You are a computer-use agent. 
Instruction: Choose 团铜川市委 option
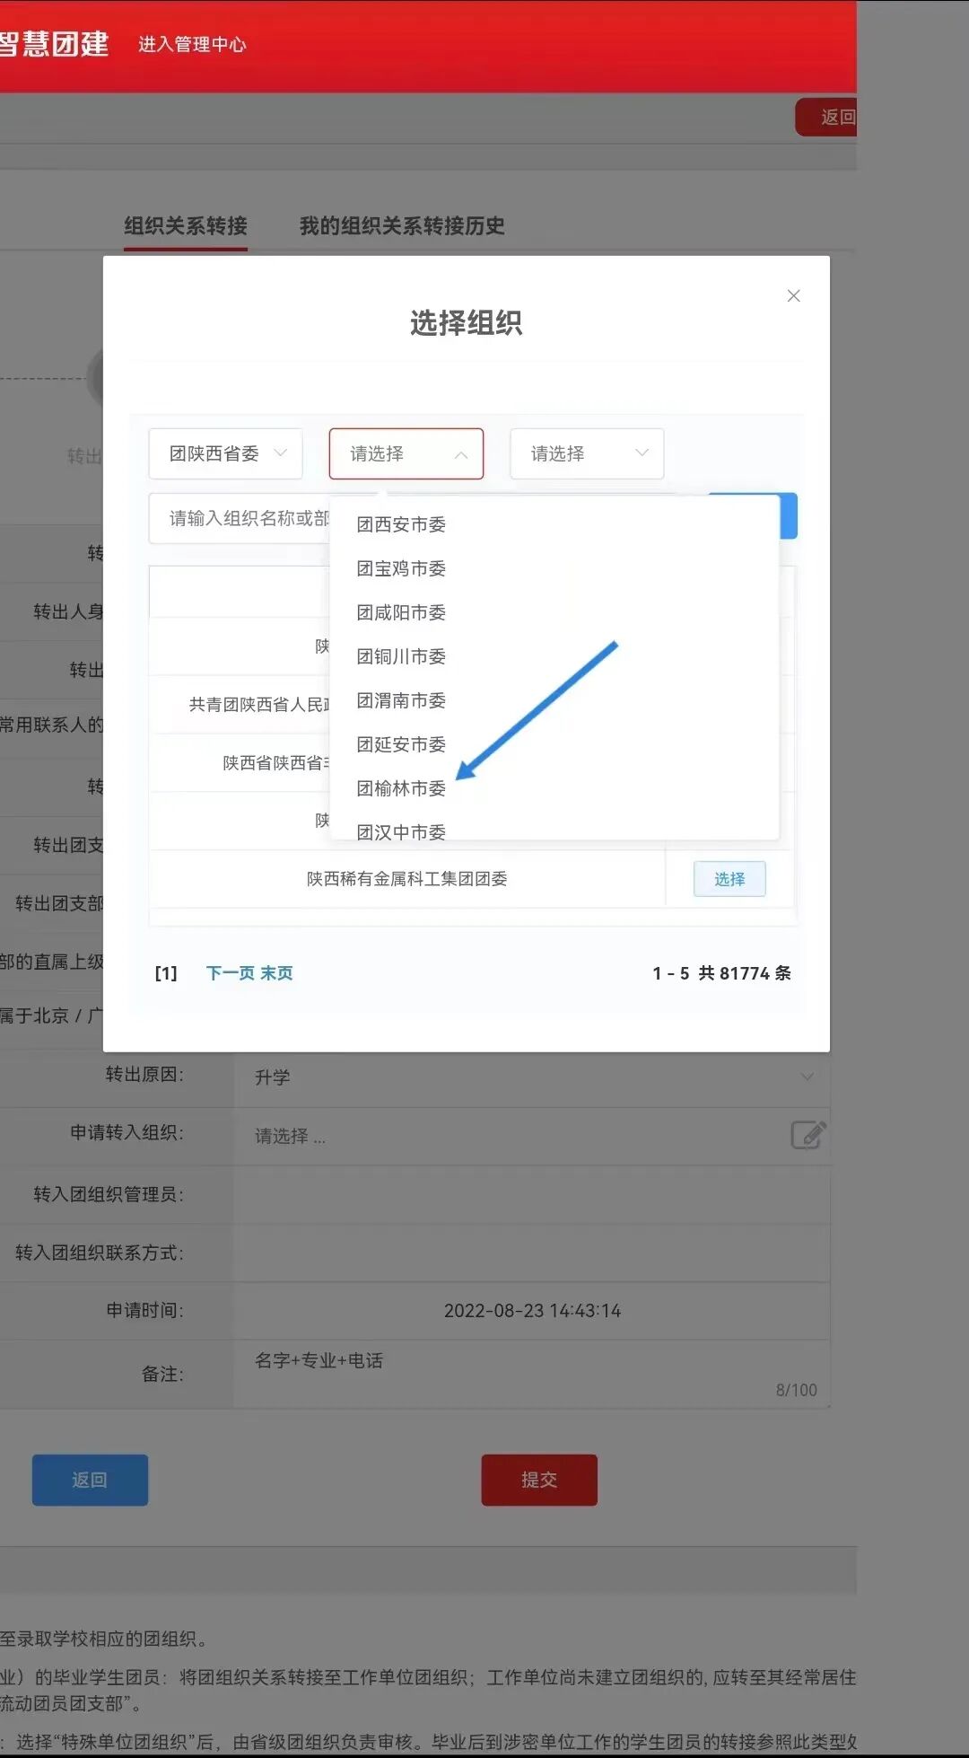point(401,656)
